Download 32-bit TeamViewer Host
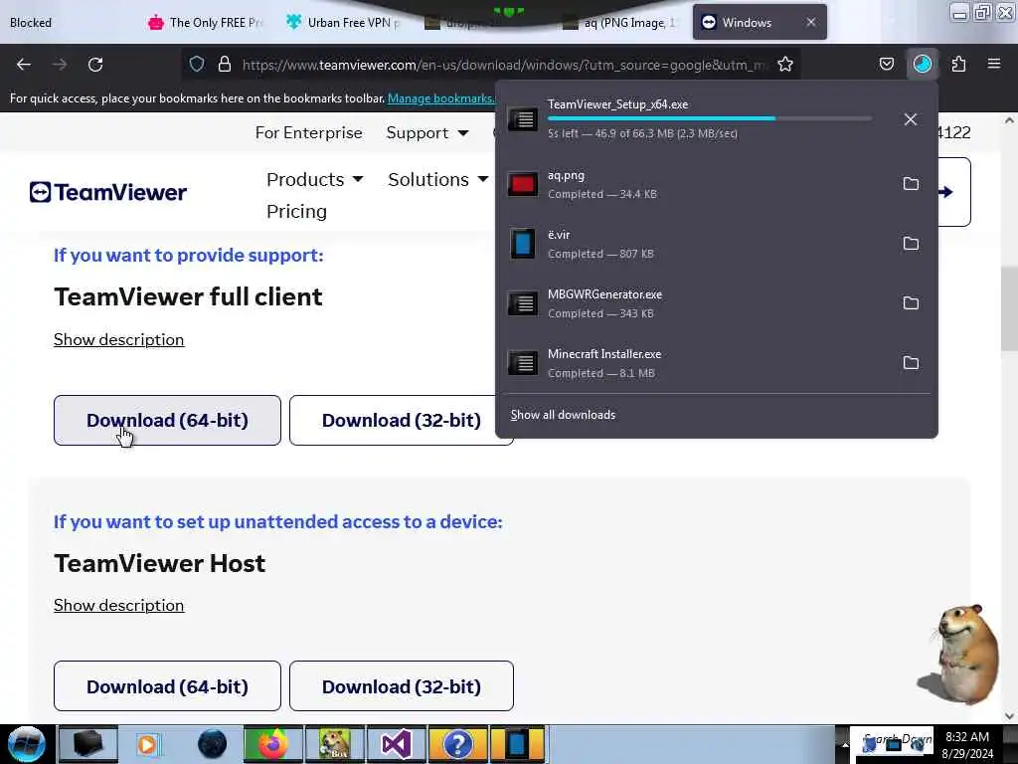1018x764 pixels. [x=402, y=686]
